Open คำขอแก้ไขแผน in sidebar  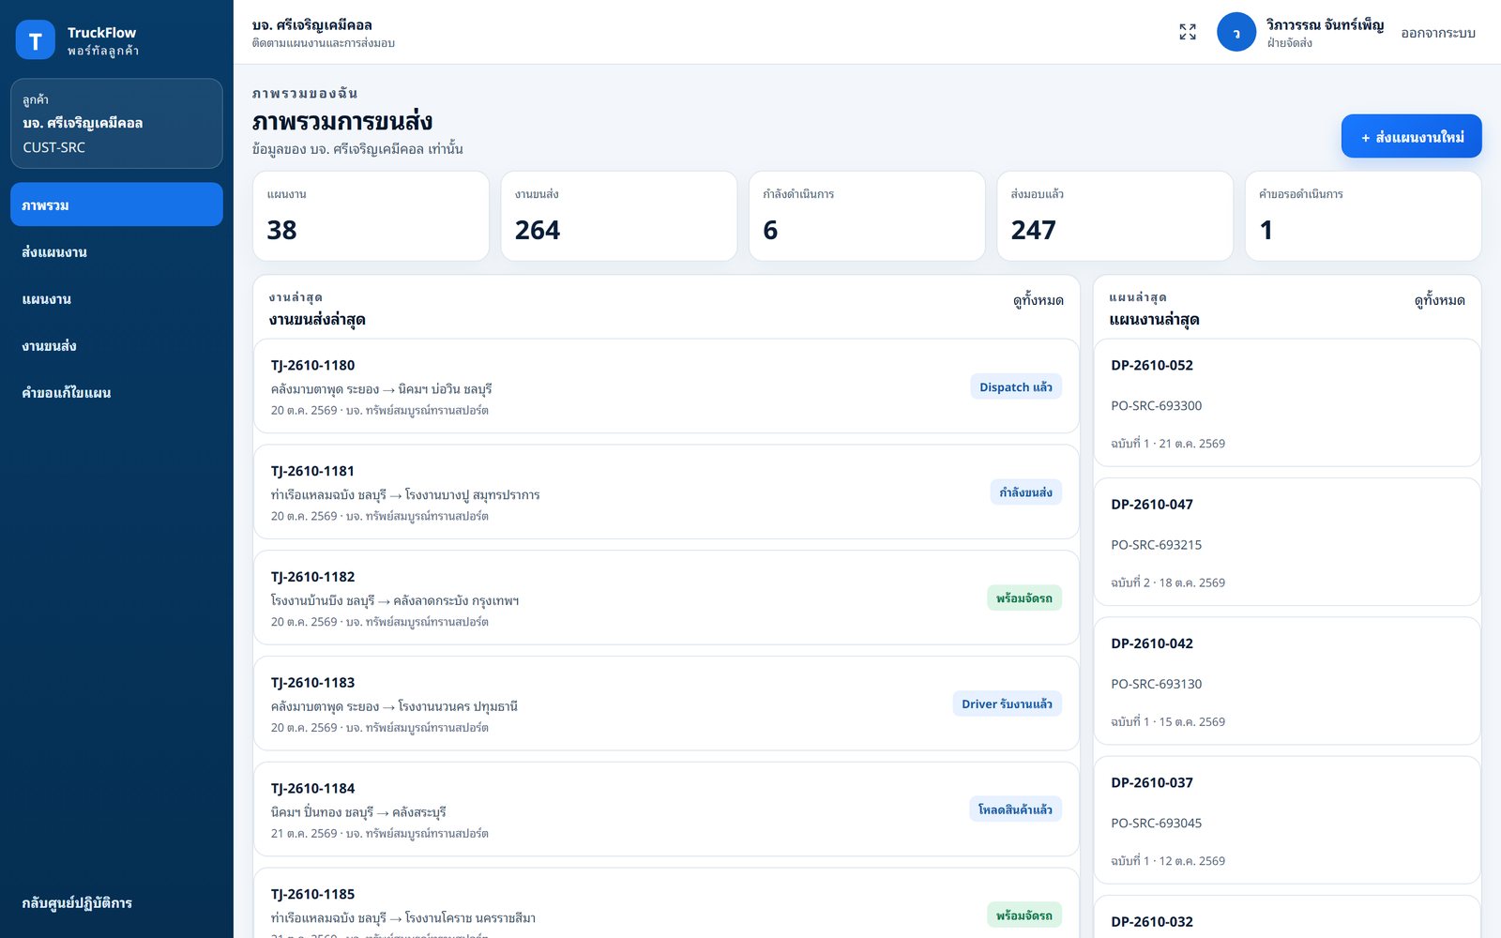click(116, 392)
